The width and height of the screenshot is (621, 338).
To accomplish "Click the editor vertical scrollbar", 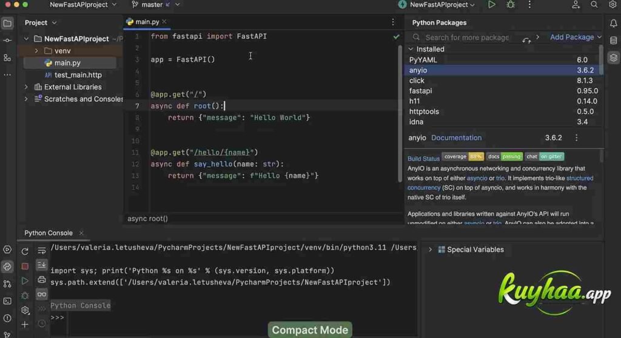I will 400,114.
